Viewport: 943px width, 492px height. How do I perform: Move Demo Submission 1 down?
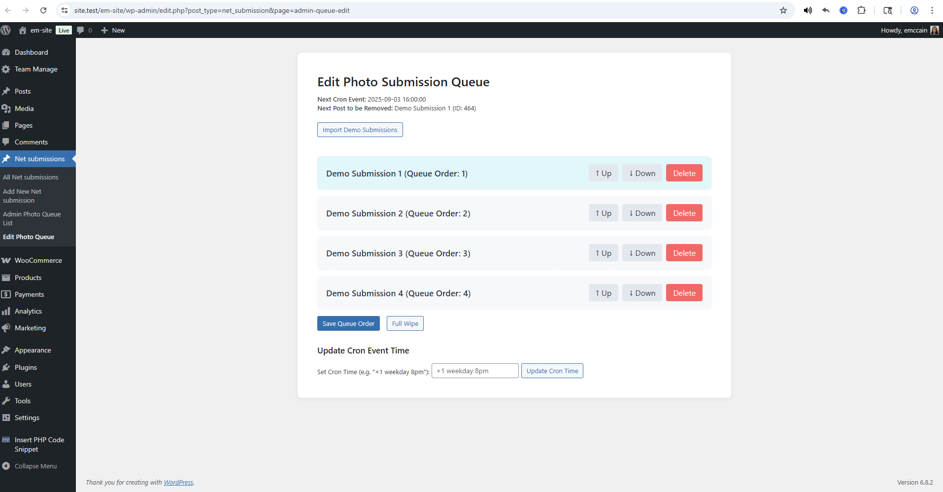tap(642, 173)
